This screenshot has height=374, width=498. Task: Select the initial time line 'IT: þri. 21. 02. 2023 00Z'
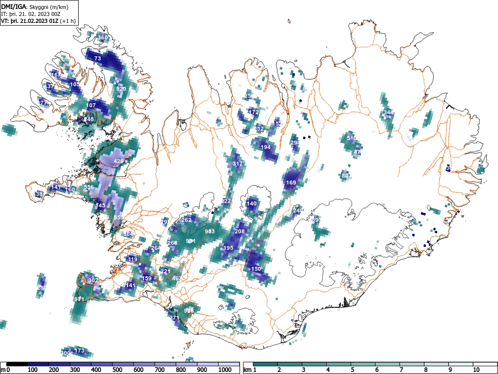[x=31, y=14]
